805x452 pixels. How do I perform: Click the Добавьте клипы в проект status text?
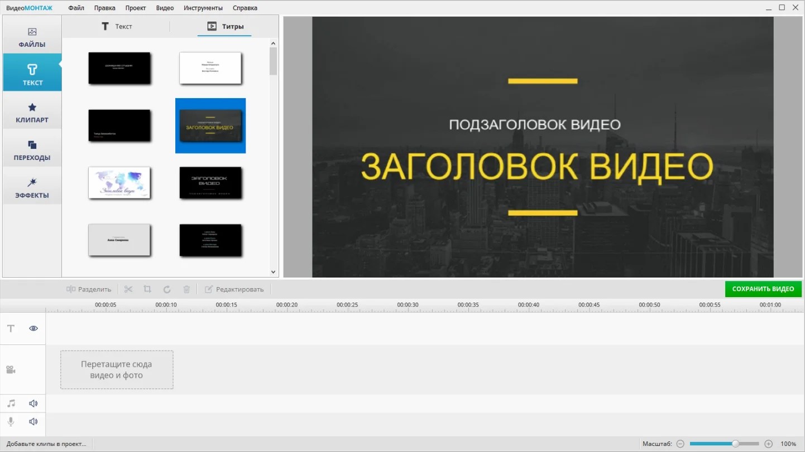pyautogui.click(x=46, y=444)
